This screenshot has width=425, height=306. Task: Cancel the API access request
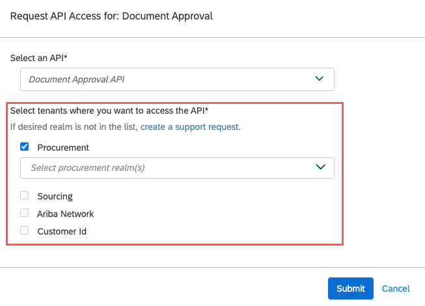396,288
